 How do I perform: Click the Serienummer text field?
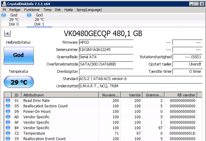pos(106,50)
